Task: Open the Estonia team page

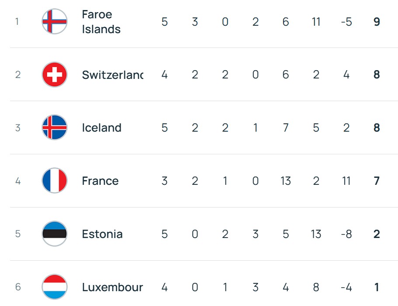Action: point(102,234)
